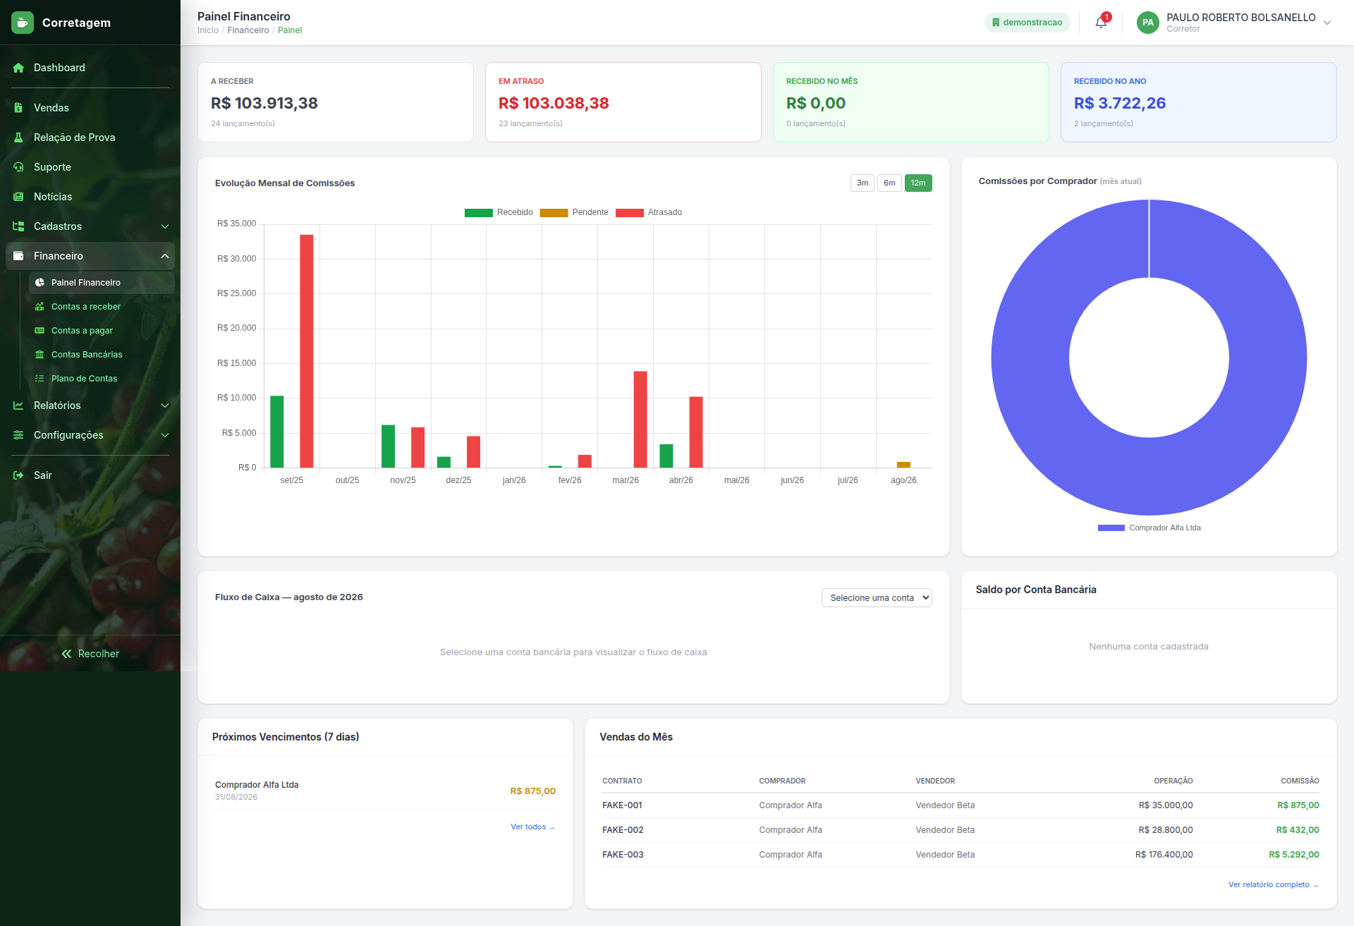Viewport: 1354px width, 926px height.
Task: Click the PA user avatar
Action: click(x=1147, y=23)
